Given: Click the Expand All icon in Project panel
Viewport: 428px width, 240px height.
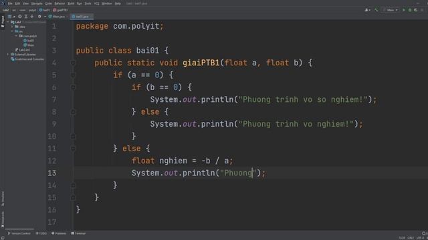Looking at the screenshot, I should pyautogui.click(x=26, y=17).
